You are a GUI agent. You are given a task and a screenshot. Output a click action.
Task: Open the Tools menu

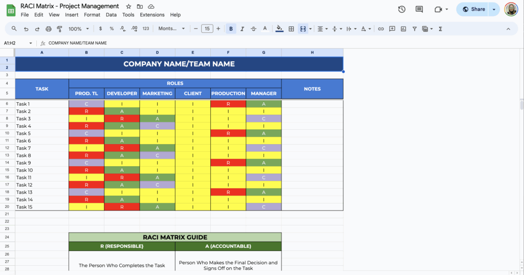pyautogui.click(x=128, y=15)
